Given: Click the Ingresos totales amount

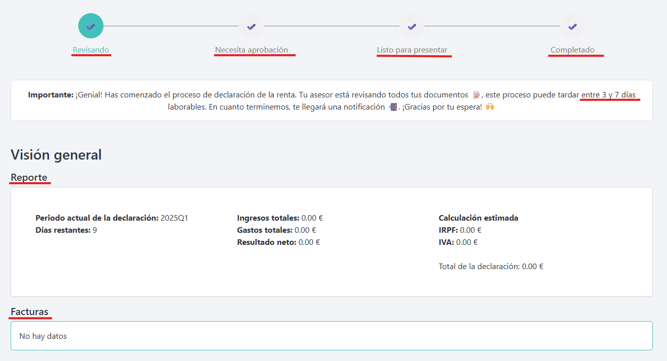Looking at the screenshot, I should tap(312, 218).
